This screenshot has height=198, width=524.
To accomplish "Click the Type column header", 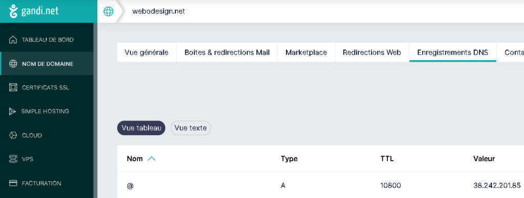I will 289,159.
